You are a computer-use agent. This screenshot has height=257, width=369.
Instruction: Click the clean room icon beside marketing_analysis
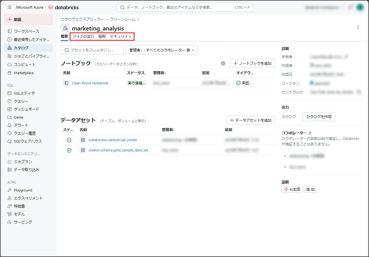(x=65, y=28)
